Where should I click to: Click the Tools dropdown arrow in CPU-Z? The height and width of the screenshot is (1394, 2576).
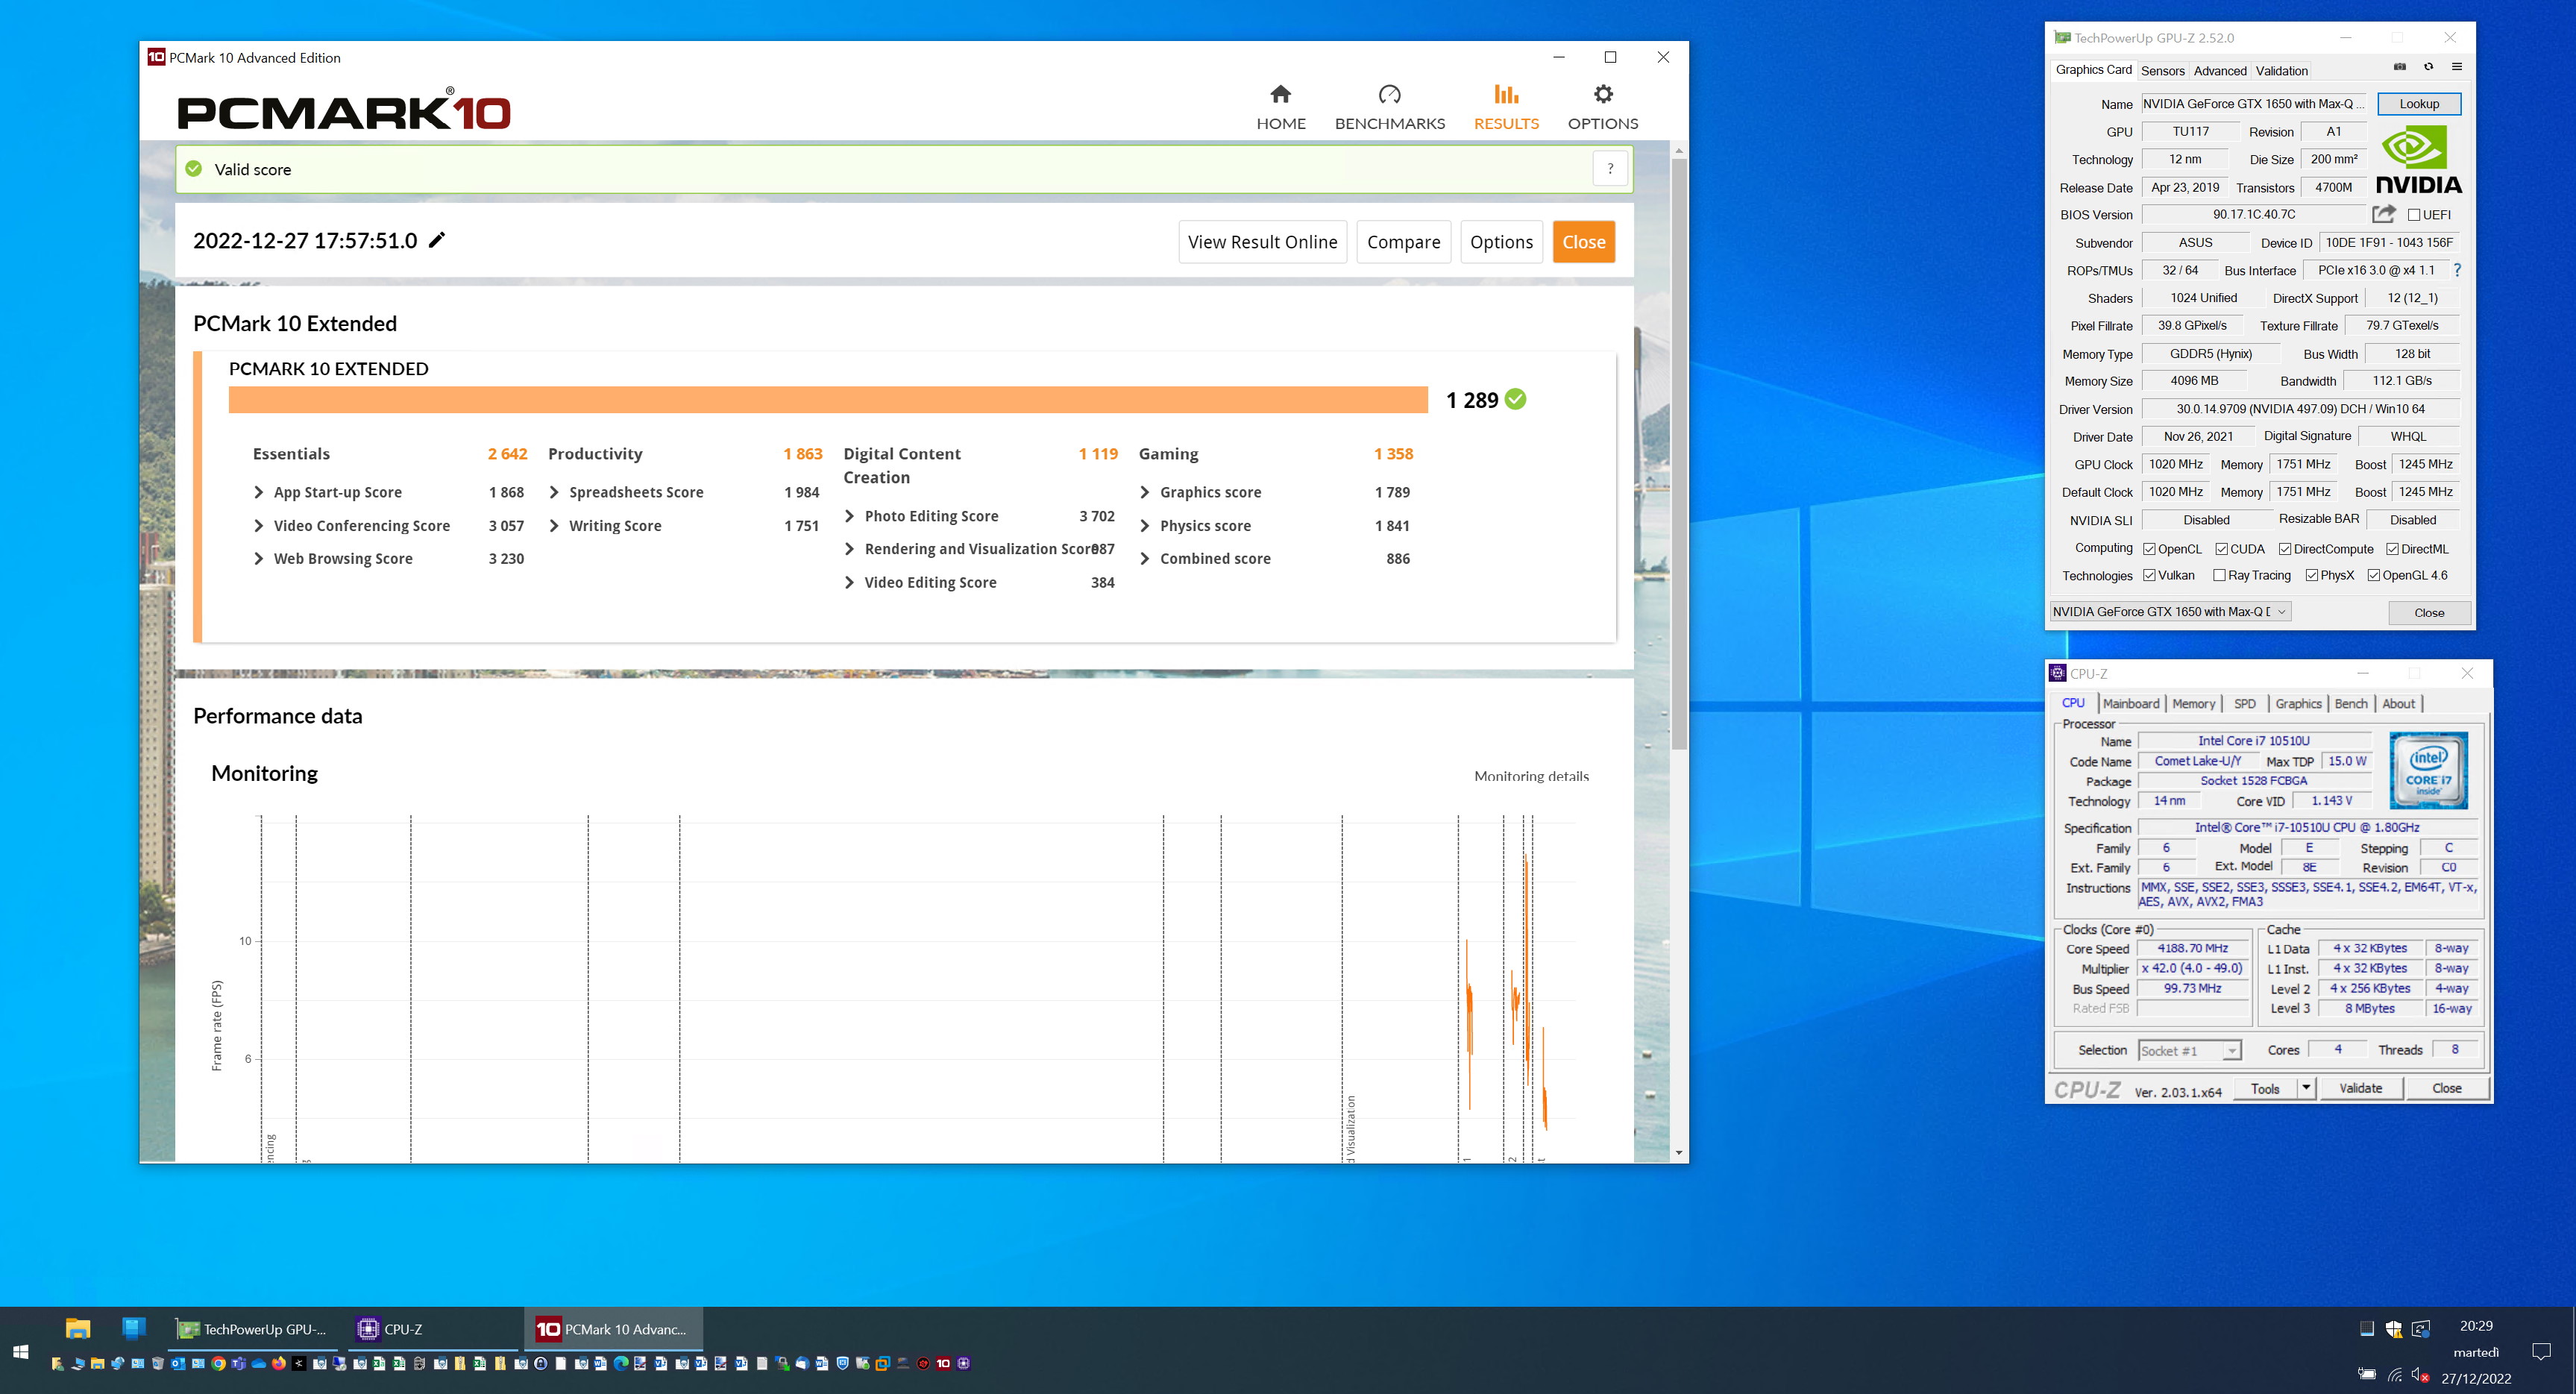(x=2305, y=1088)
